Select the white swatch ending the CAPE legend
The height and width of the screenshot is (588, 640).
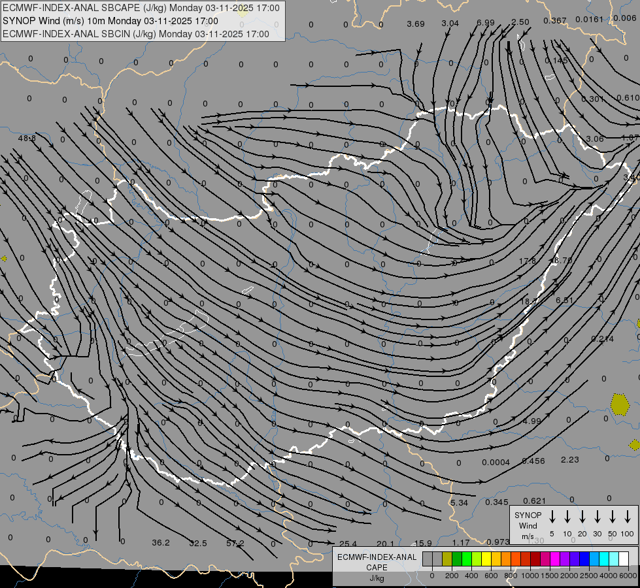(623, 559)
